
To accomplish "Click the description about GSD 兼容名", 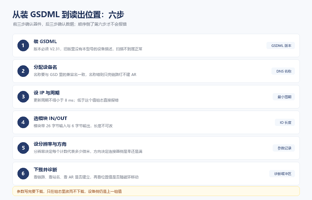I will click(x=85, y=75).
